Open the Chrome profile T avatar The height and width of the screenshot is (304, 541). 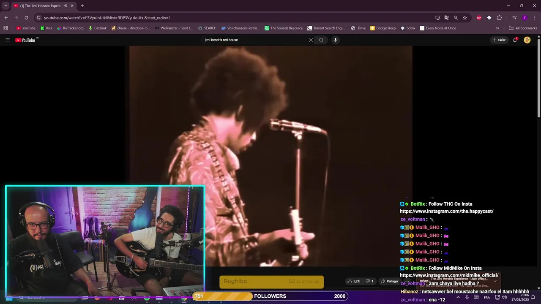click(525, 18)
